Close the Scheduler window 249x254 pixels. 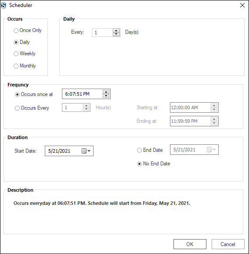242,5
